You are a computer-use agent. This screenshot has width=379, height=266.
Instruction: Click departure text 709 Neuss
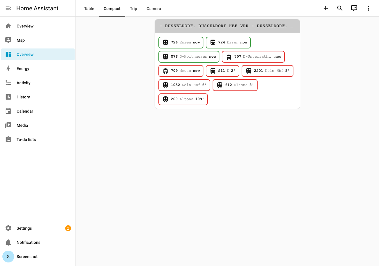[x=181, y=71]
